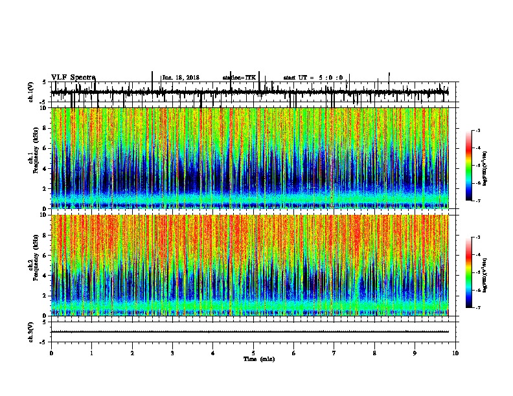Click the ch.2 frequency tick "4" kHz
Screen dimensions: 513x396
[x=45, y=276]
